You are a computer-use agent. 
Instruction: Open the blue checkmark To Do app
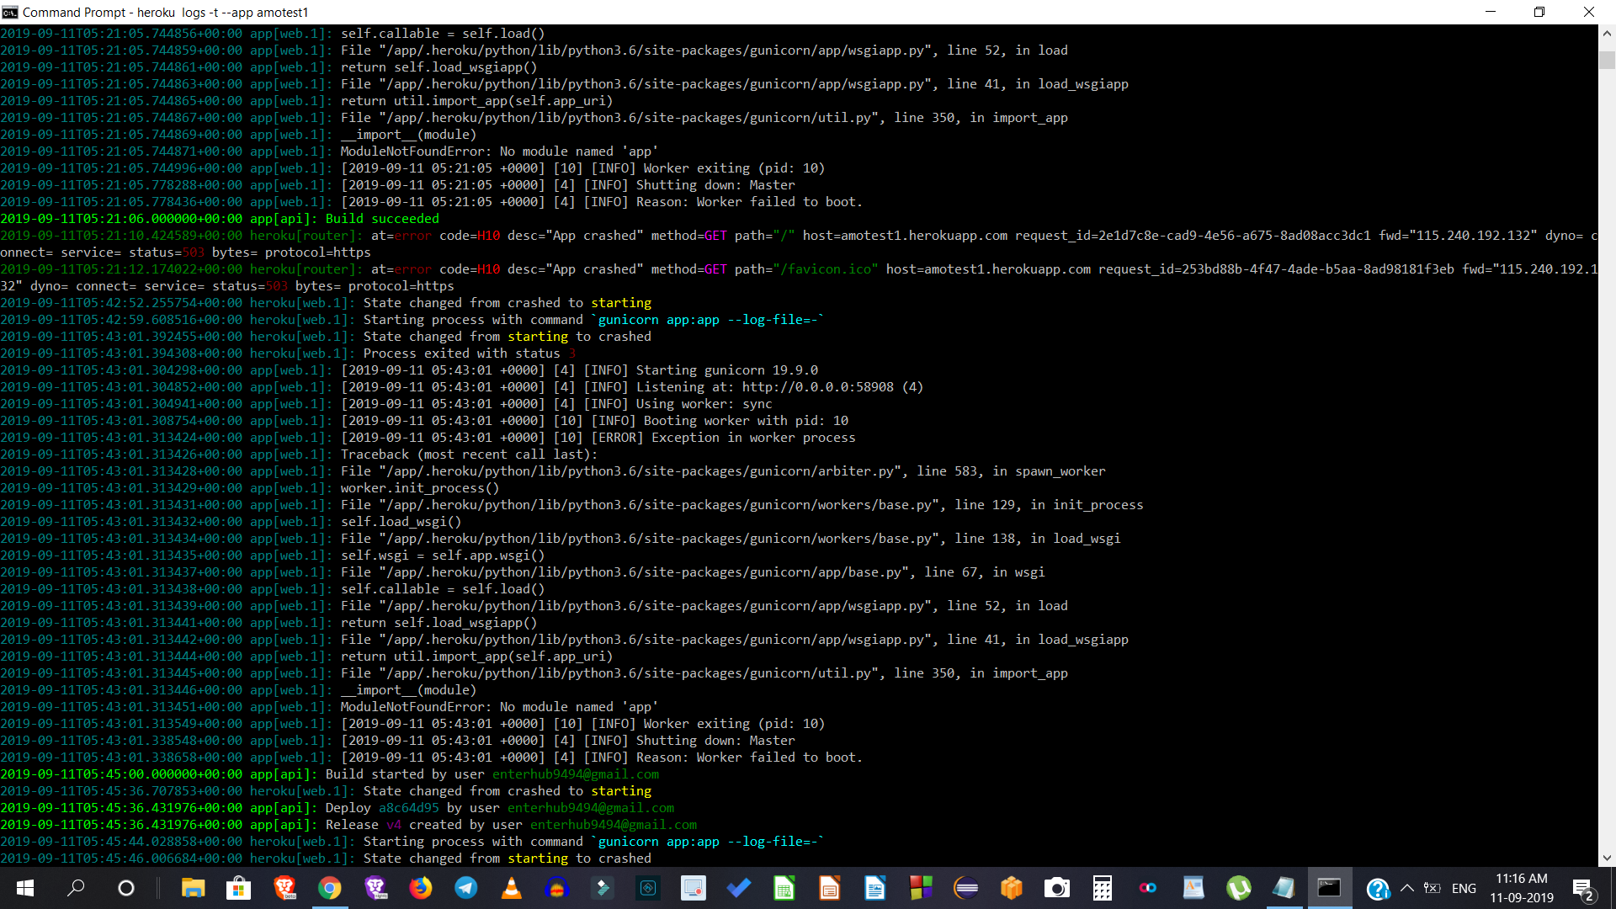coord(739,888)
